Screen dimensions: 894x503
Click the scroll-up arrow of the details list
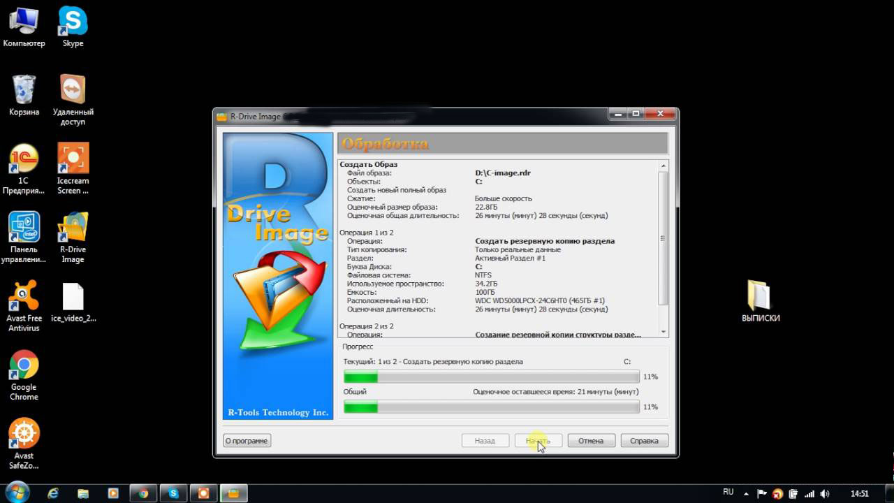coord(664,166)
